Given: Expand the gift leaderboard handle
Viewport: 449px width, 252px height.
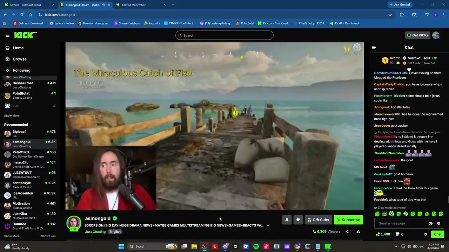Looking at the screenshot, I should coord(409,70).
